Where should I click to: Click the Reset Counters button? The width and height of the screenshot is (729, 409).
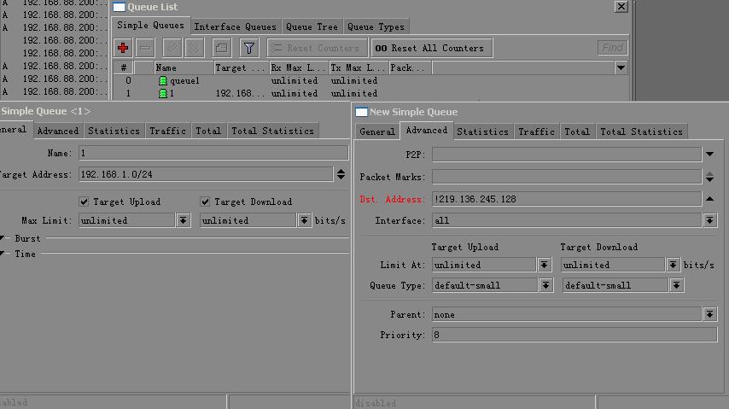point(317,48)
